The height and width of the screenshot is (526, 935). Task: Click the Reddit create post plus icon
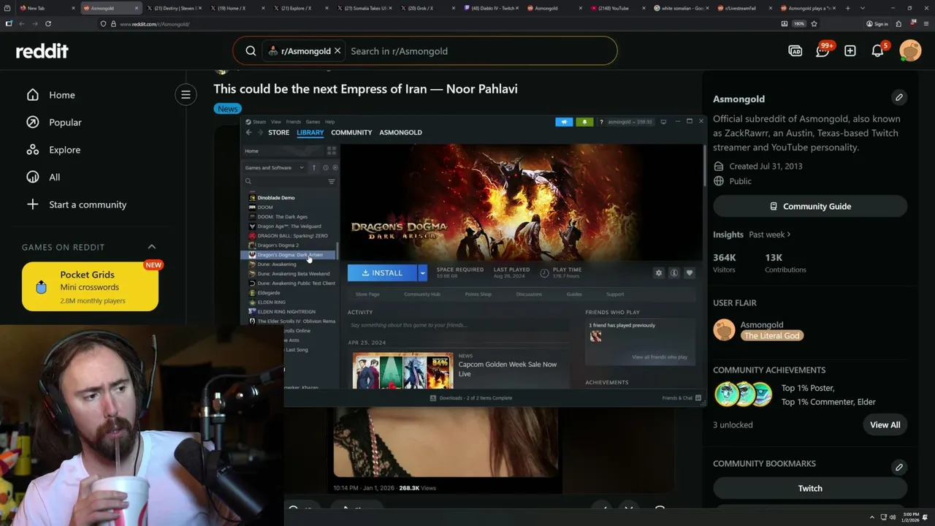(850, 51)
